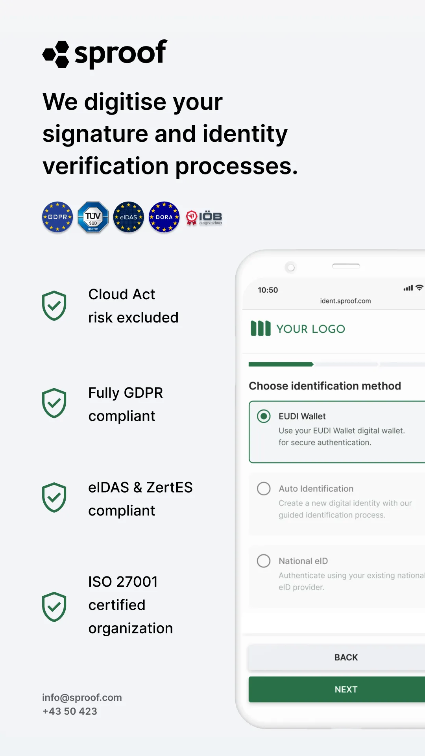Click the green progress bar segment
Image resolution: width=425 pixels, height=756 pixels.
pos(281,364)
